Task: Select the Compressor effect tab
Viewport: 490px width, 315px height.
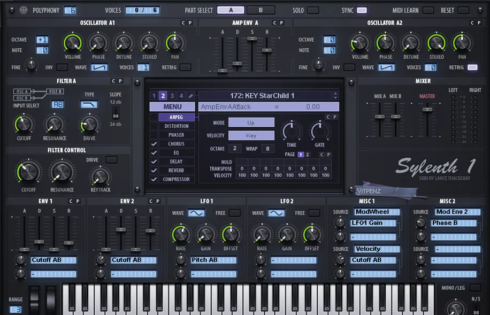Action: [x=177, y=179]
